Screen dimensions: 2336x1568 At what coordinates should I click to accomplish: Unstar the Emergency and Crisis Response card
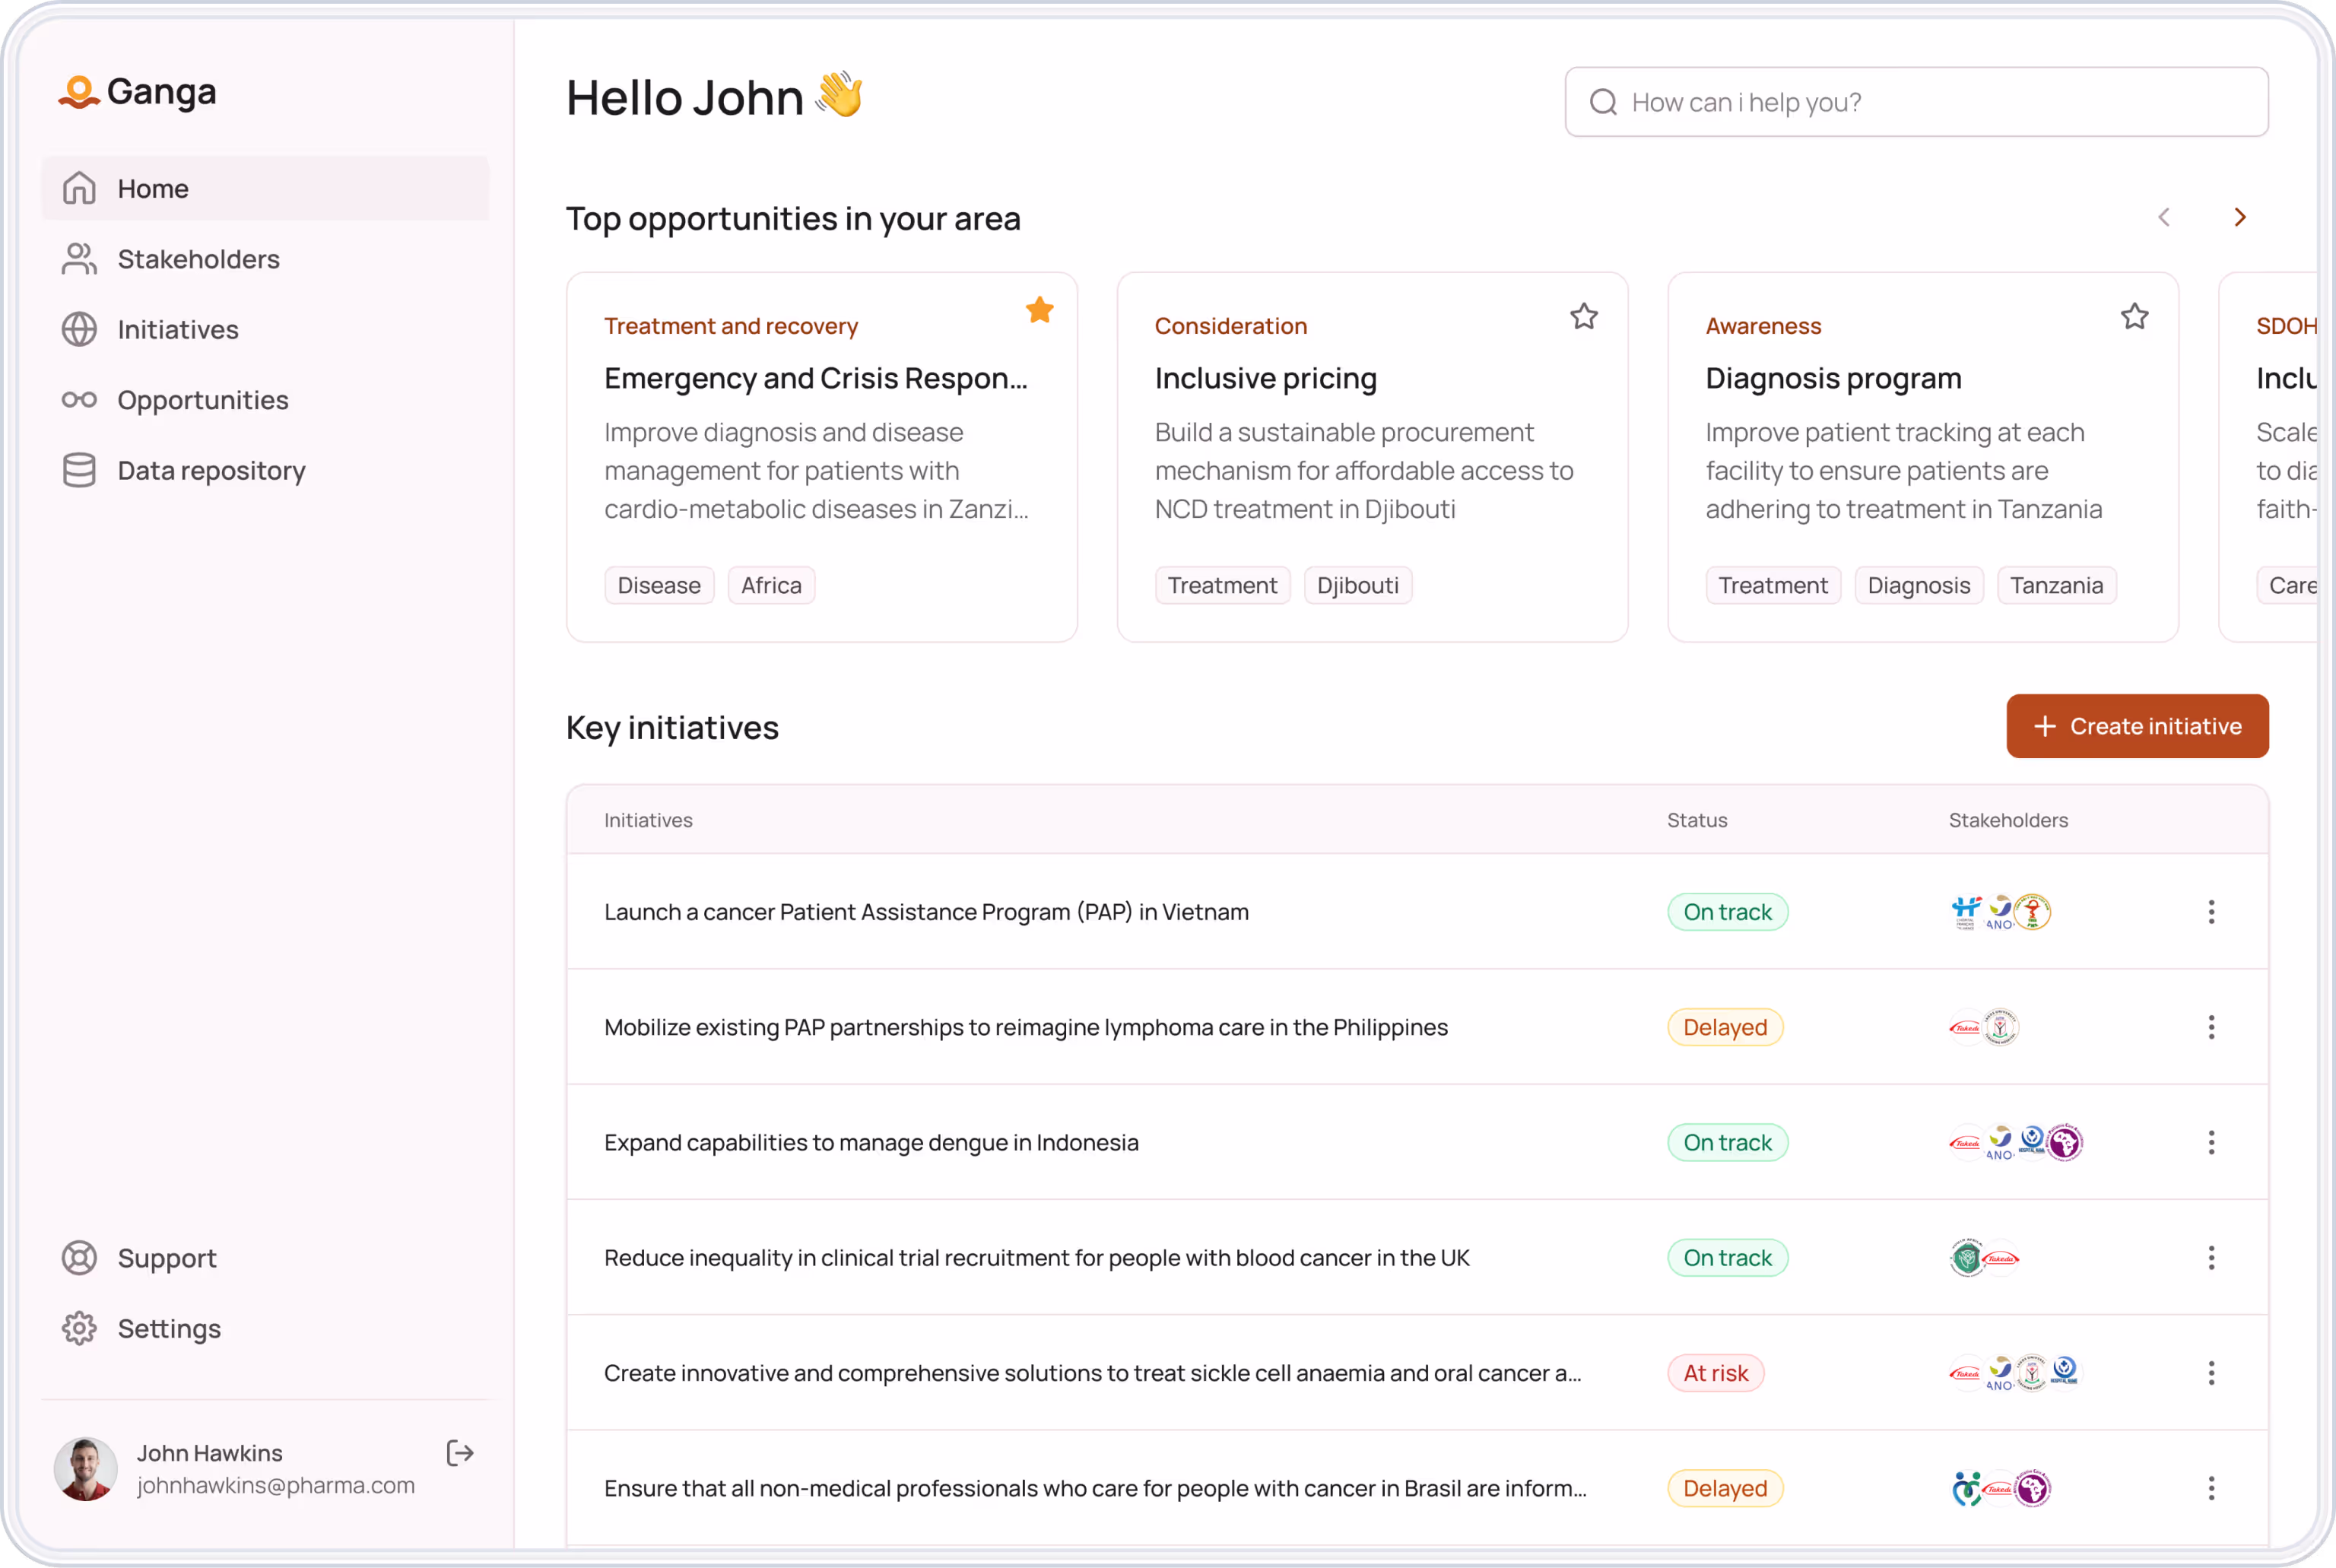(x=1039, y=311)
